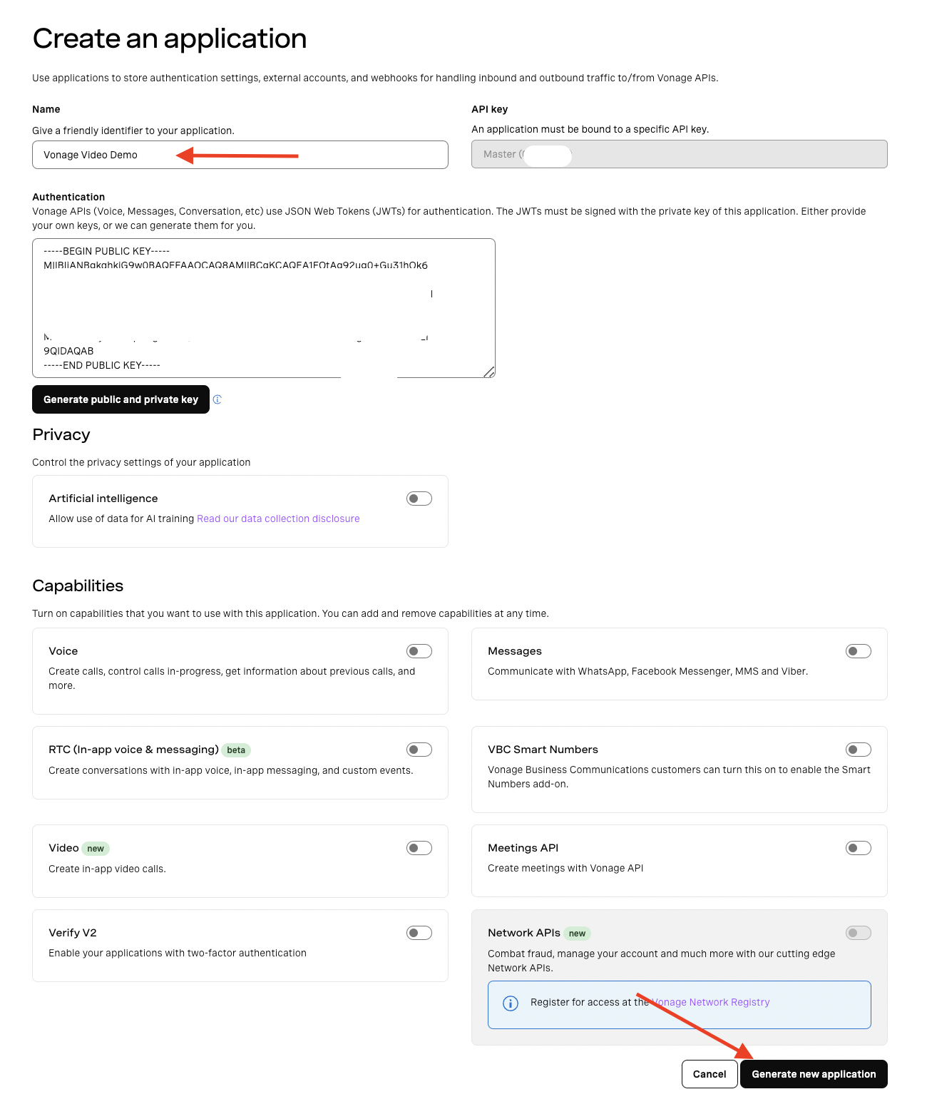
Task: Click the info icon beside Generate key button
Action: point(217,399)
